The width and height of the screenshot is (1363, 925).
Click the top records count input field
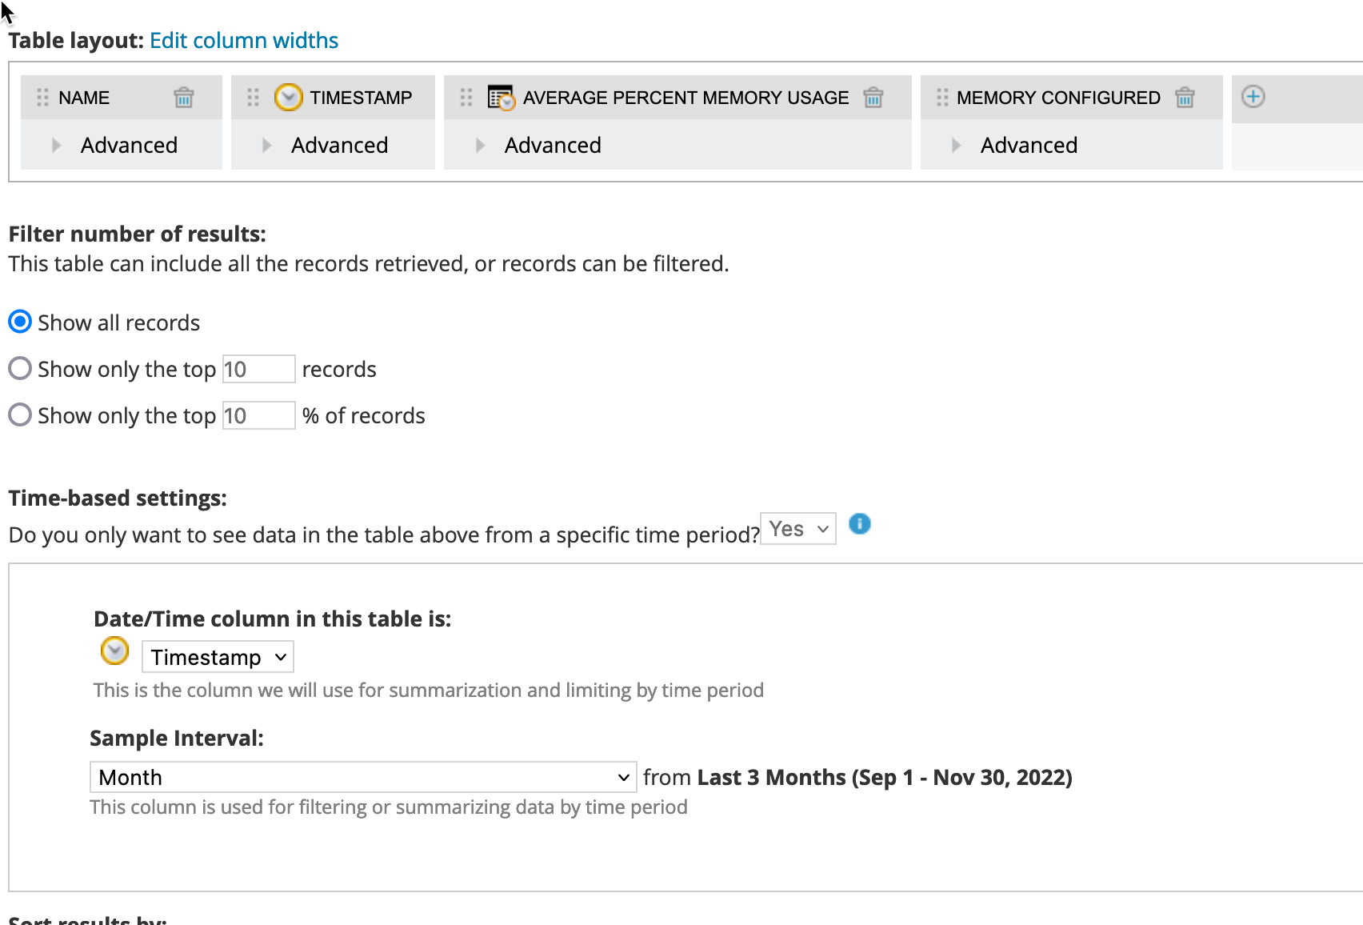tap(258, 369)
